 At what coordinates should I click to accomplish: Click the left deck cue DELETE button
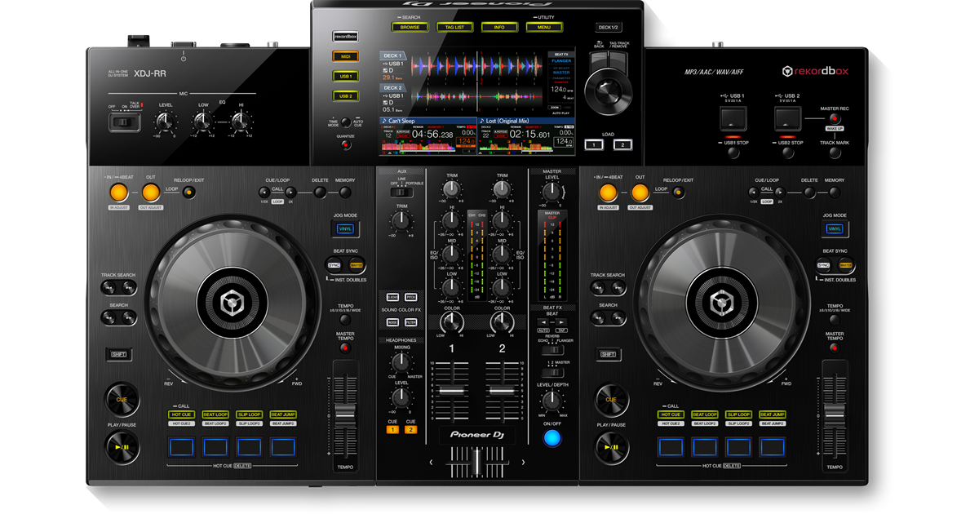[x=320, y=193]
